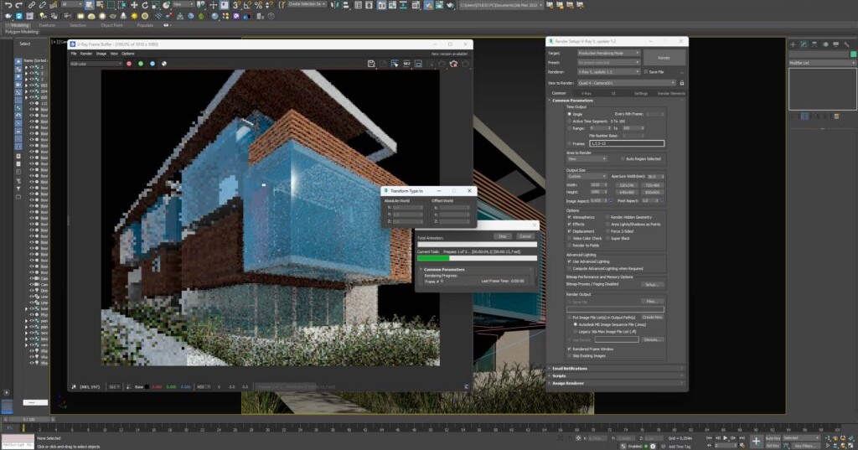The image size is (858, 450).
Task: Undo the last action in toolbar
Action: pyautogui.click(x=8, y=5)
